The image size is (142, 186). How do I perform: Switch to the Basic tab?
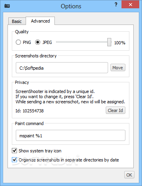[x=17, y=21]
